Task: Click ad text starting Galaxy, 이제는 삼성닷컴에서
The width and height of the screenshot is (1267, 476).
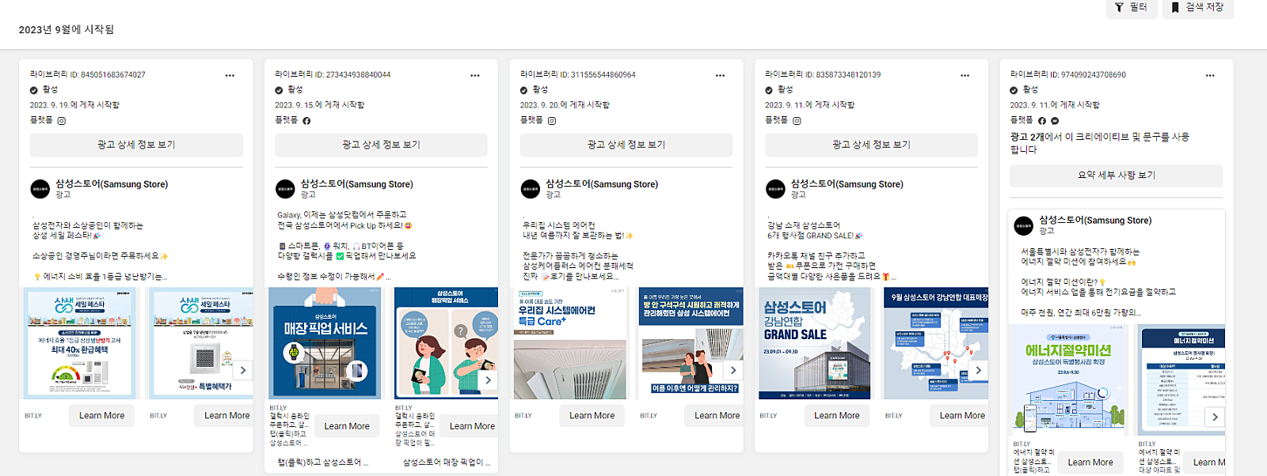Action: click(x=342, y=215)
